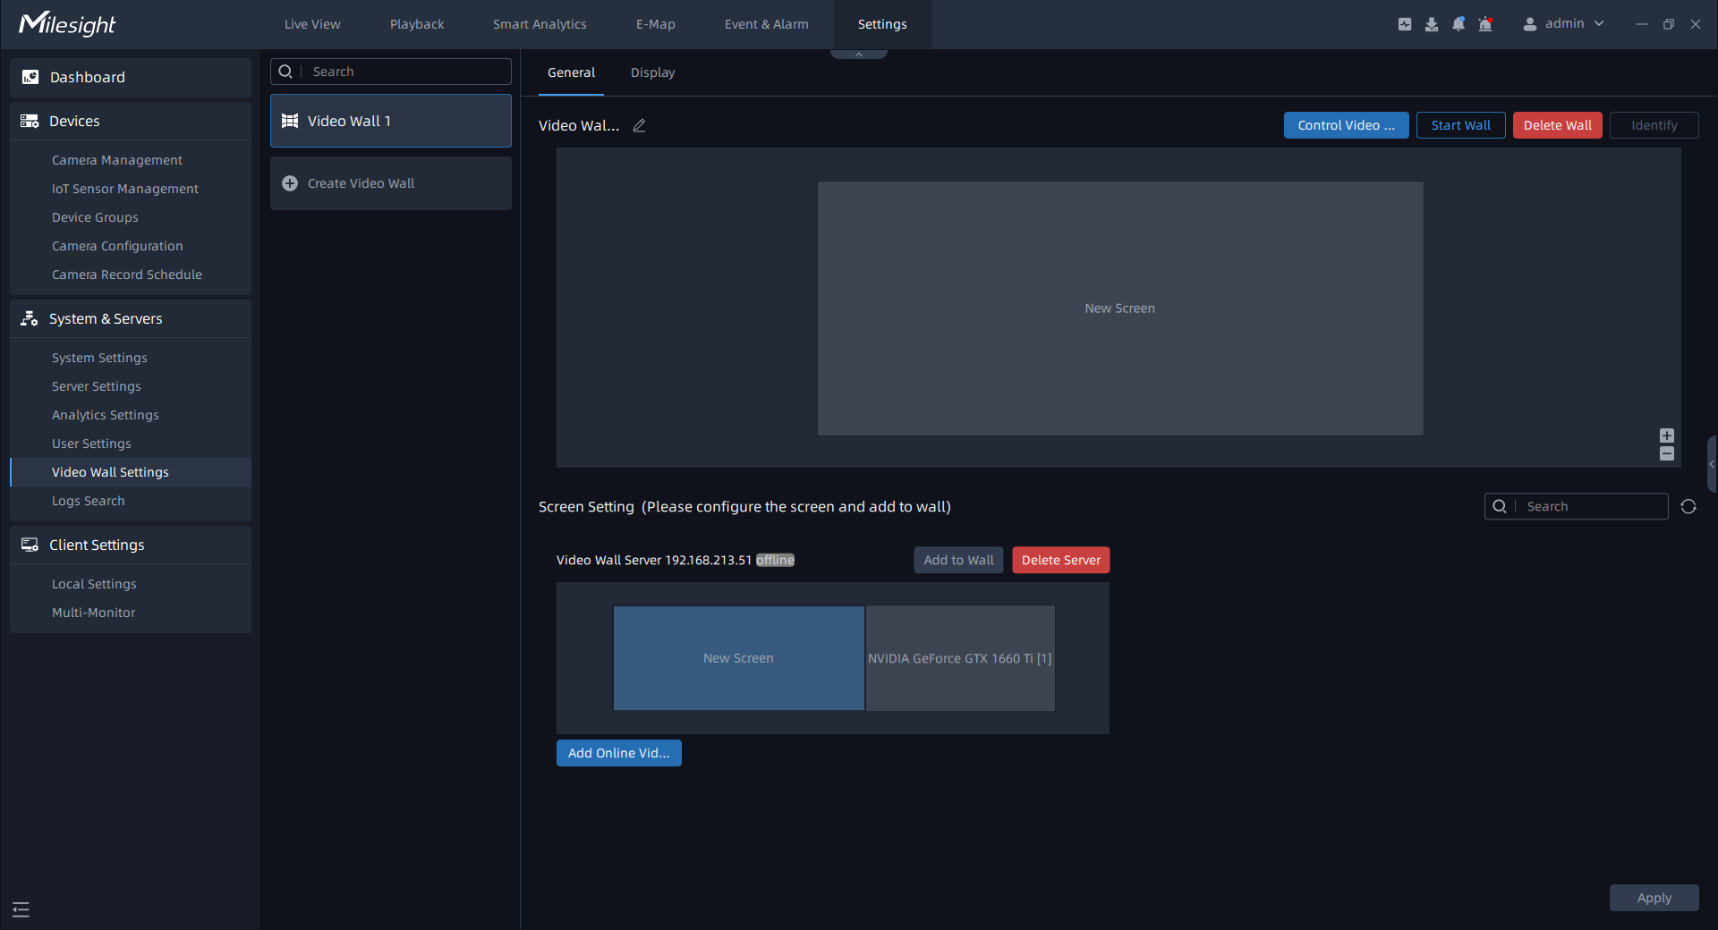Image resolution: width=1718 pixels, height=930 pixels.
Task: Open the download tasks icon
Action: (1432, 24)
